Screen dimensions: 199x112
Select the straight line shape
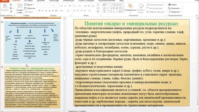(x=108, y=5)
